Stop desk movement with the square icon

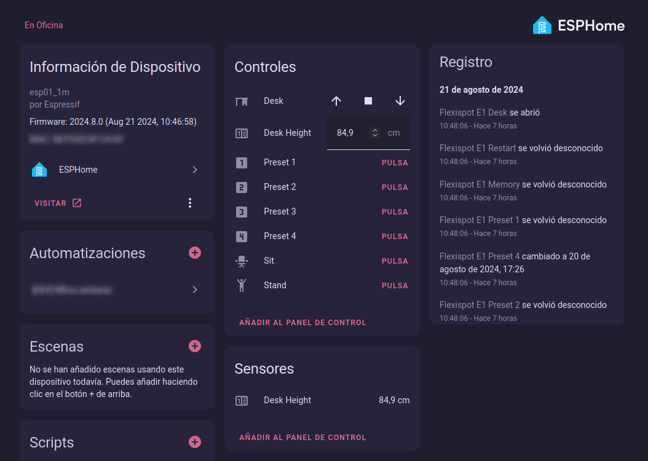[368, 101]
